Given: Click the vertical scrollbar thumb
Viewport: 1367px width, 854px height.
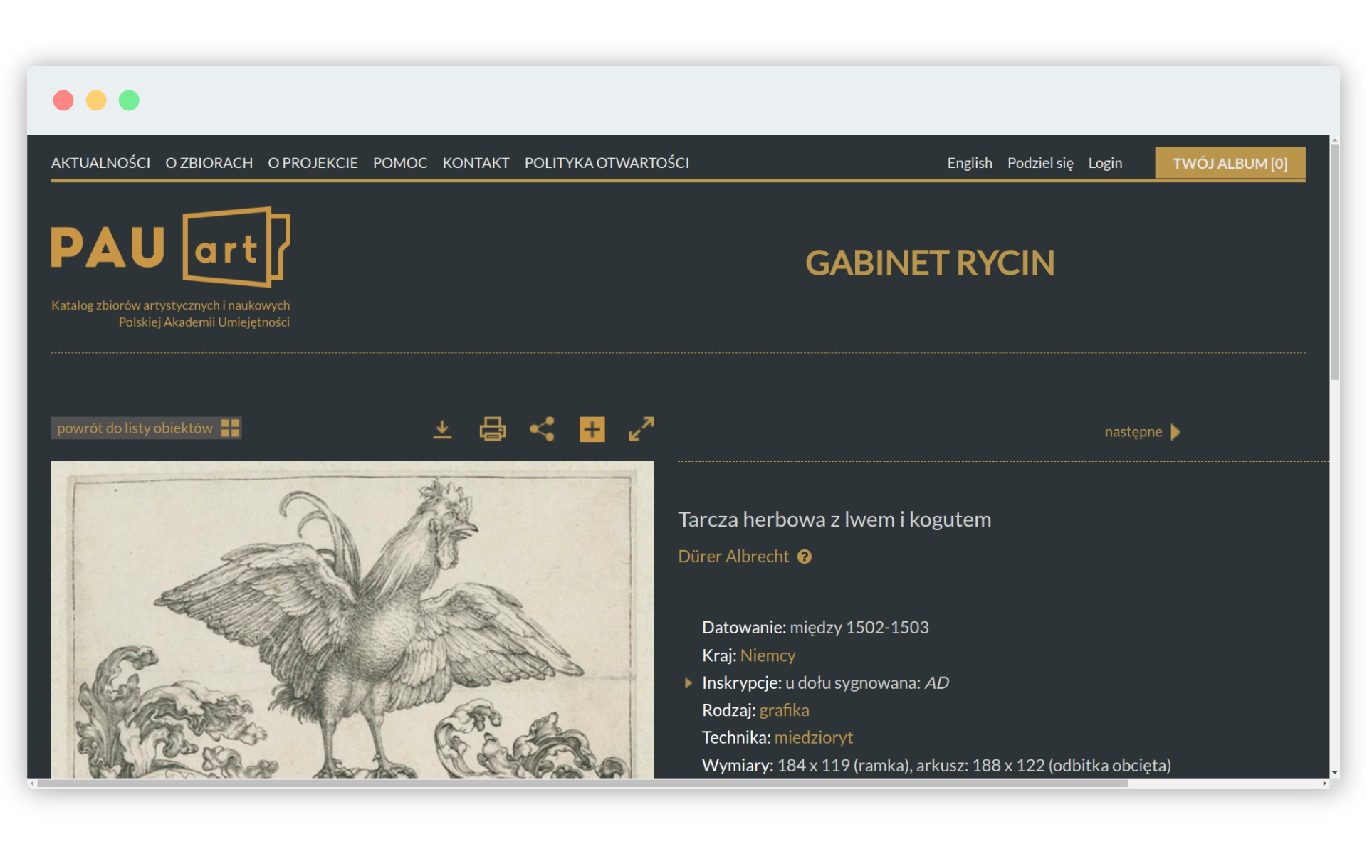Looking at the screenshot, I should click(x=1334, y=262).
